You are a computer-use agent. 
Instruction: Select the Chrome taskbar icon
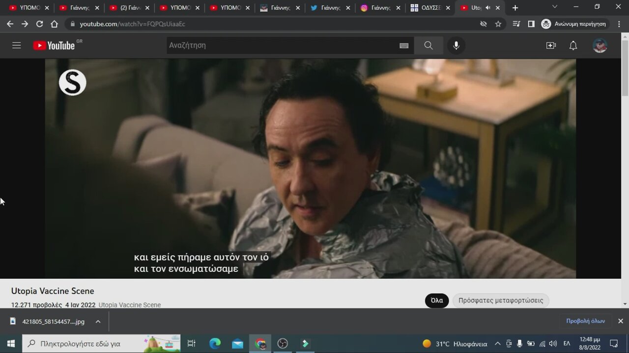(x=260, y=344)
